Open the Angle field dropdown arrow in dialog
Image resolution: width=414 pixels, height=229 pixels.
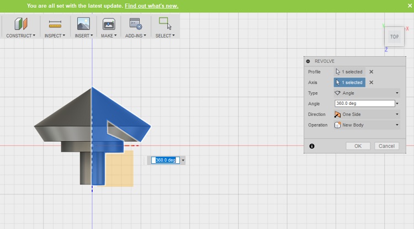coord(397,104)
